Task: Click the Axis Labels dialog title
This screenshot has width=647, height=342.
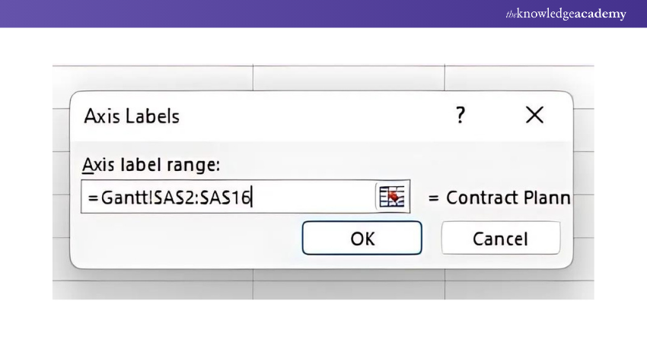Action: click(132, 117)
